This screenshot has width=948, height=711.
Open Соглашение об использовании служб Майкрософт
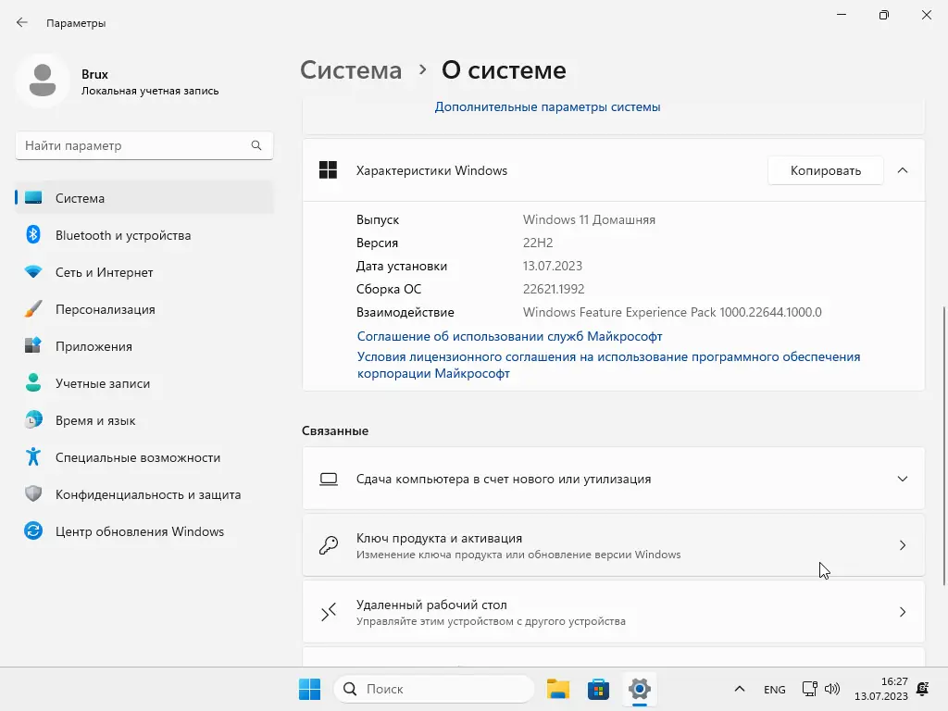coord(510,336)
